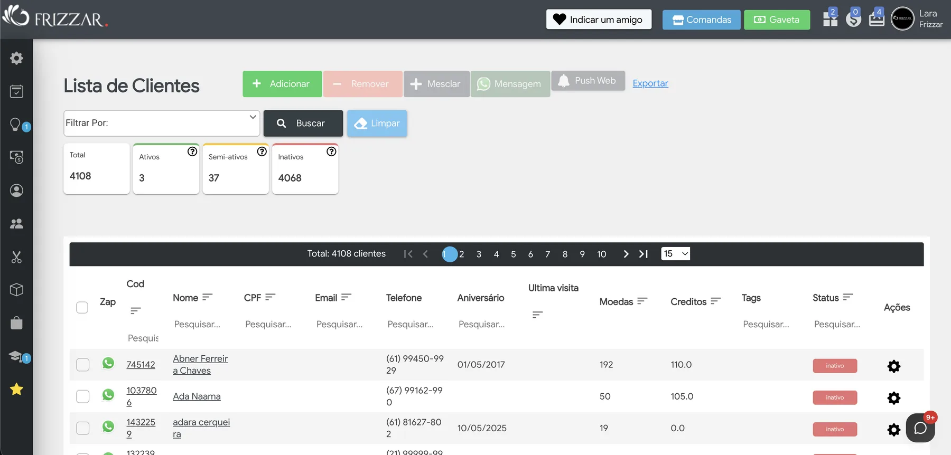951x455 pixels.
Task: Expand the Filtrar Por dropdown
Action: pyautogui.click(x=162, y=123)
